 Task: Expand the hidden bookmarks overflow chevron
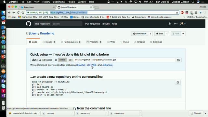(184, 17)
